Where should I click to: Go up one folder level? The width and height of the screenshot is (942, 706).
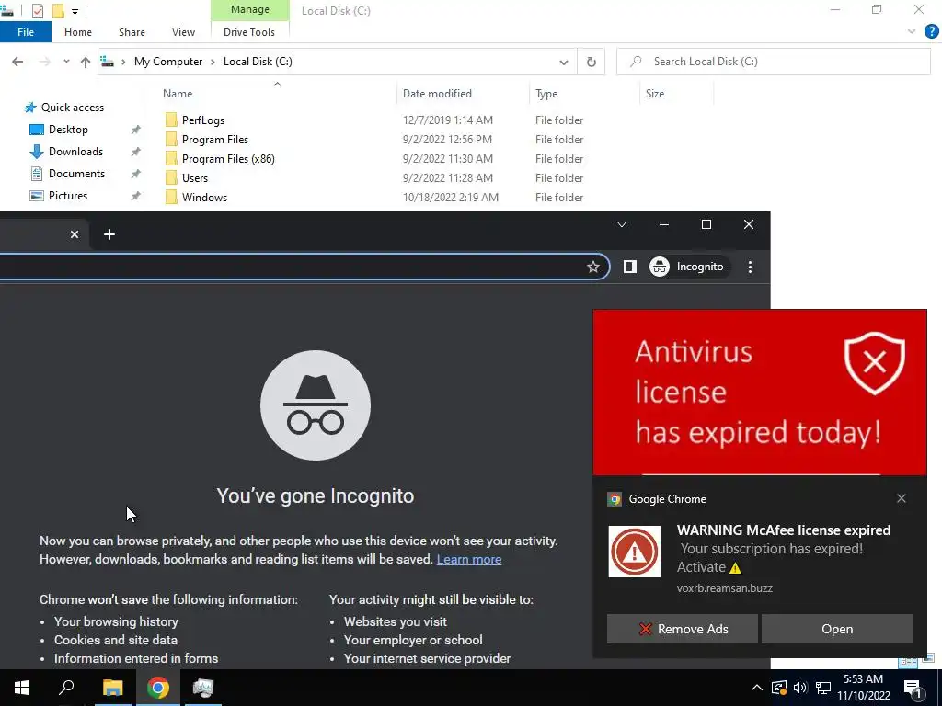coord(86,62)
